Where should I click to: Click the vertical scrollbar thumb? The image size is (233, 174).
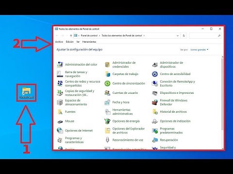pyautogui.click(x=222, y=94)
